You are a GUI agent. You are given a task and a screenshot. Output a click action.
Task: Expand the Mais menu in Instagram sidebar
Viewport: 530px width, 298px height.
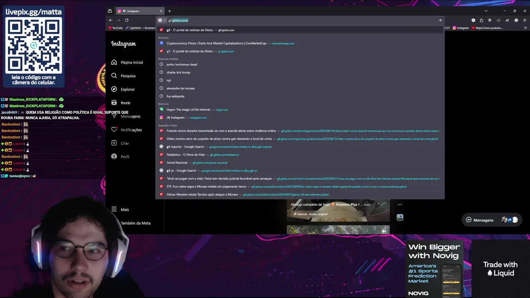120,209
